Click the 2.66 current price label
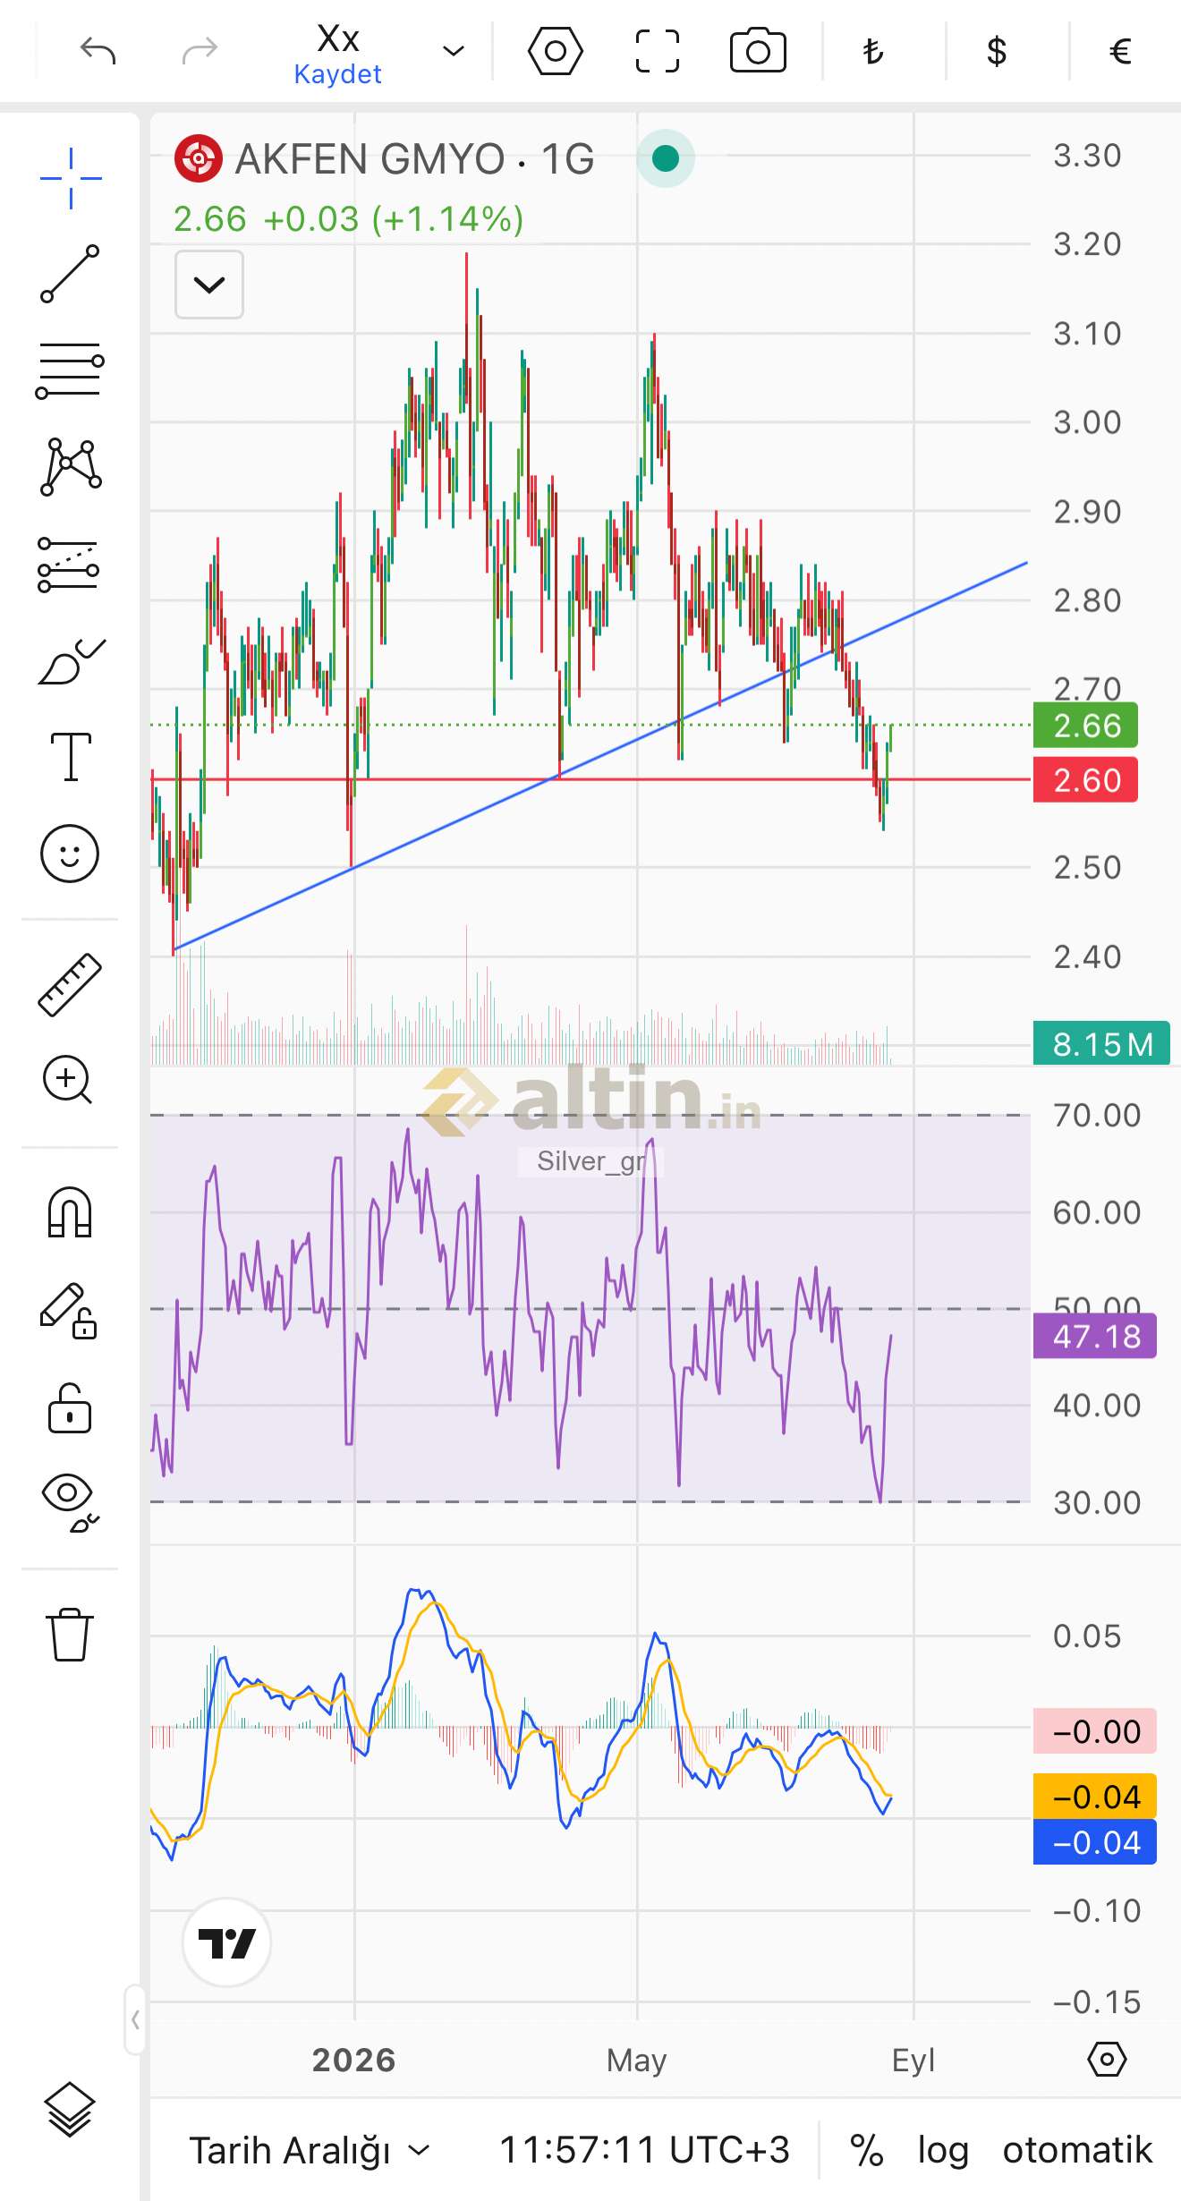 click(x=1085, y=726)
